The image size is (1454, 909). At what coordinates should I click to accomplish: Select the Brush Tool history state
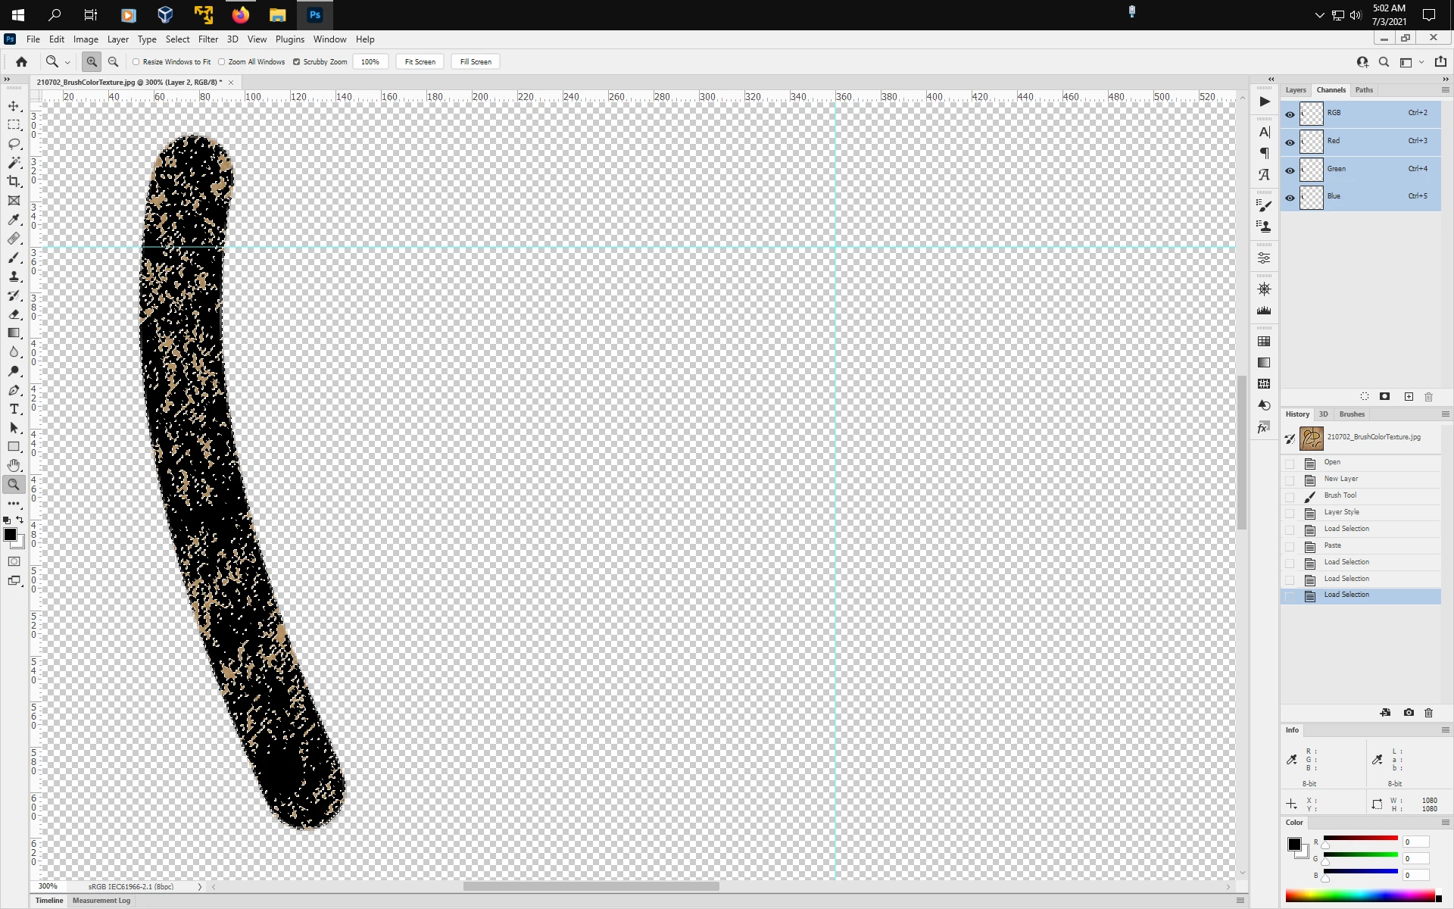[1340, 495]
